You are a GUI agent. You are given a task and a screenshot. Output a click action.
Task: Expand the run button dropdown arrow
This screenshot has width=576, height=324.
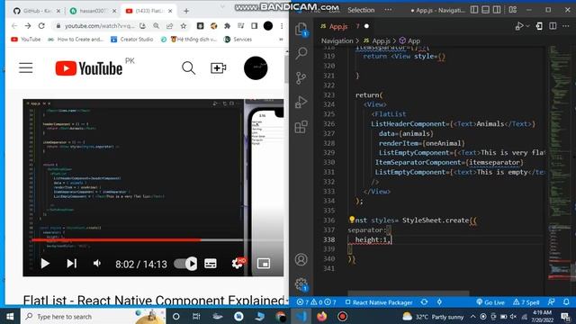pos(528,26)
